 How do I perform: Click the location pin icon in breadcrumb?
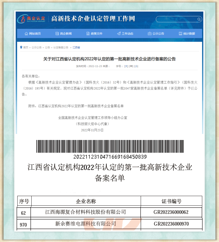coord(21,47)
